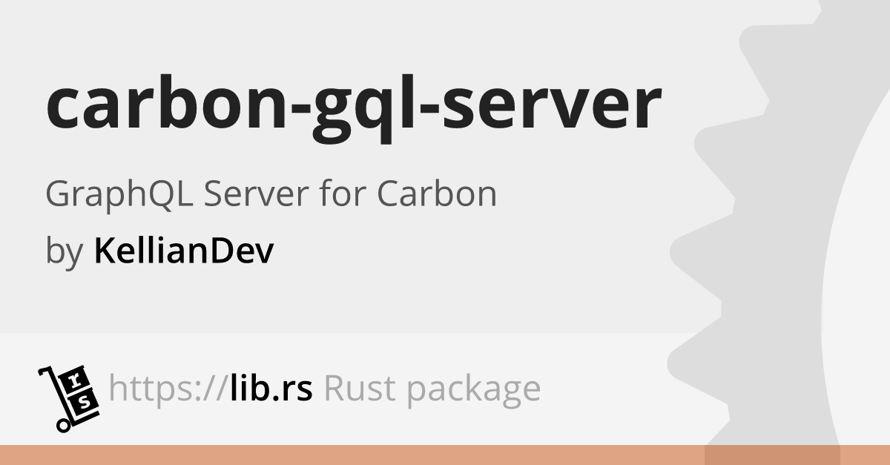890x465 pixels.
Task: Open the lib.rs link in the footer
Action: tap(271, 388)
